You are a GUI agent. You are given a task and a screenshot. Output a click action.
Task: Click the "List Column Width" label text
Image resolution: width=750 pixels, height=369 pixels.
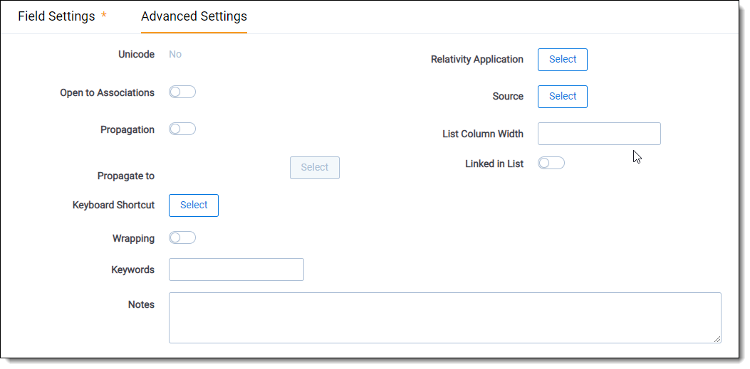[x=482, y=134]
